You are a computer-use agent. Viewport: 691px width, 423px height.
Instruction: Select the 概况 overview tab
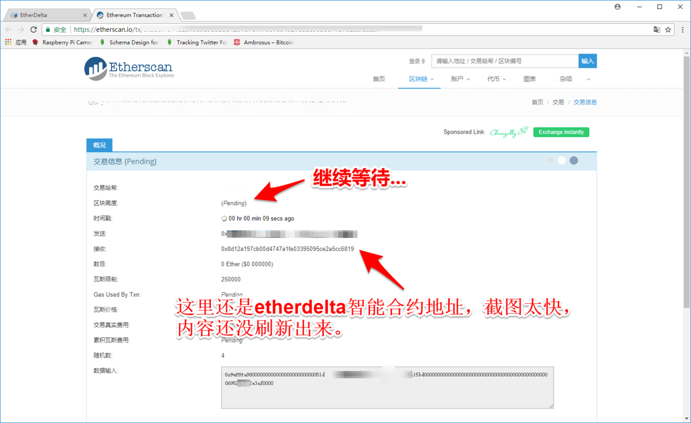coord(99,145)
